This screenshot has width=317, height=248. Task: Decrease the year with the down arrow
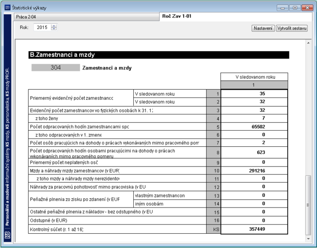(x=54, y=29)
